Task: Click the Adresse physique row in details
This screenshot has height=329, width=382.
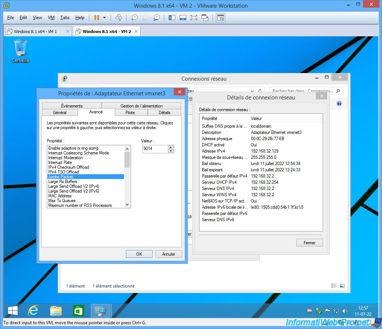Action: tap(261, 139)
